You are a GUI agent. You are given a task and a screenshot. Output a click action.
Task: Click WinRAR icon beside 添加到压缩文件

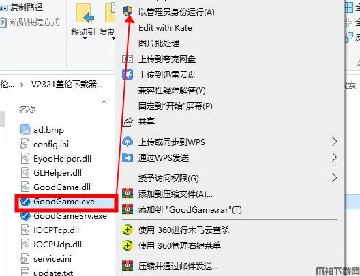pos(127,194)
